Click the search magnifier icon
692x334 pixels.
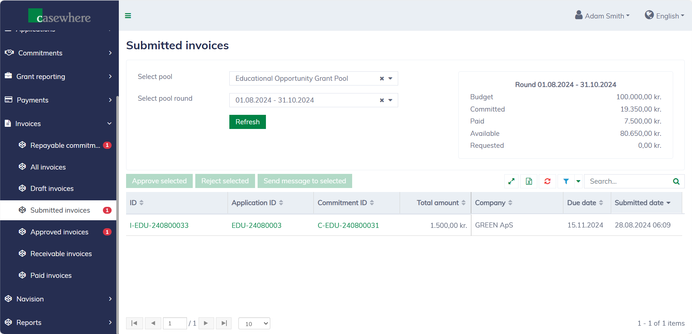[x=676, y=181]
